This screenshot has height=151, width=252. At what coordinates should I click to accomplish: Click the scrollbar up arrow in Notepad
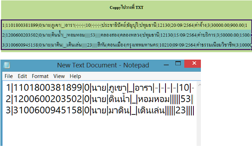click(x=199, y=85)
